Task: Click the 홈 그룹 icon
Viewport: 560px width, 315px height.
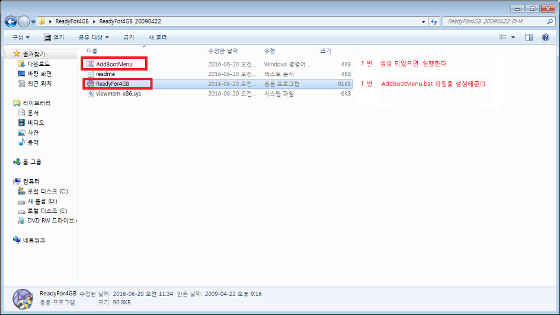Action: (17, 162)
